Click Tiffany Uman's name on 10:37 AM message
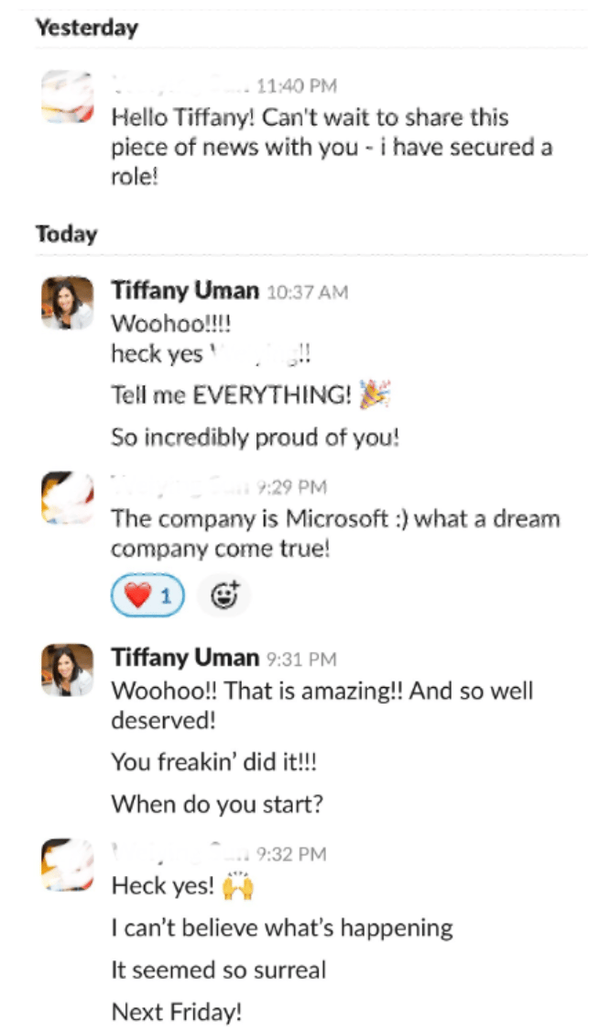Image resolution: width=610 pixels, height=1031 pixels. 185,292
